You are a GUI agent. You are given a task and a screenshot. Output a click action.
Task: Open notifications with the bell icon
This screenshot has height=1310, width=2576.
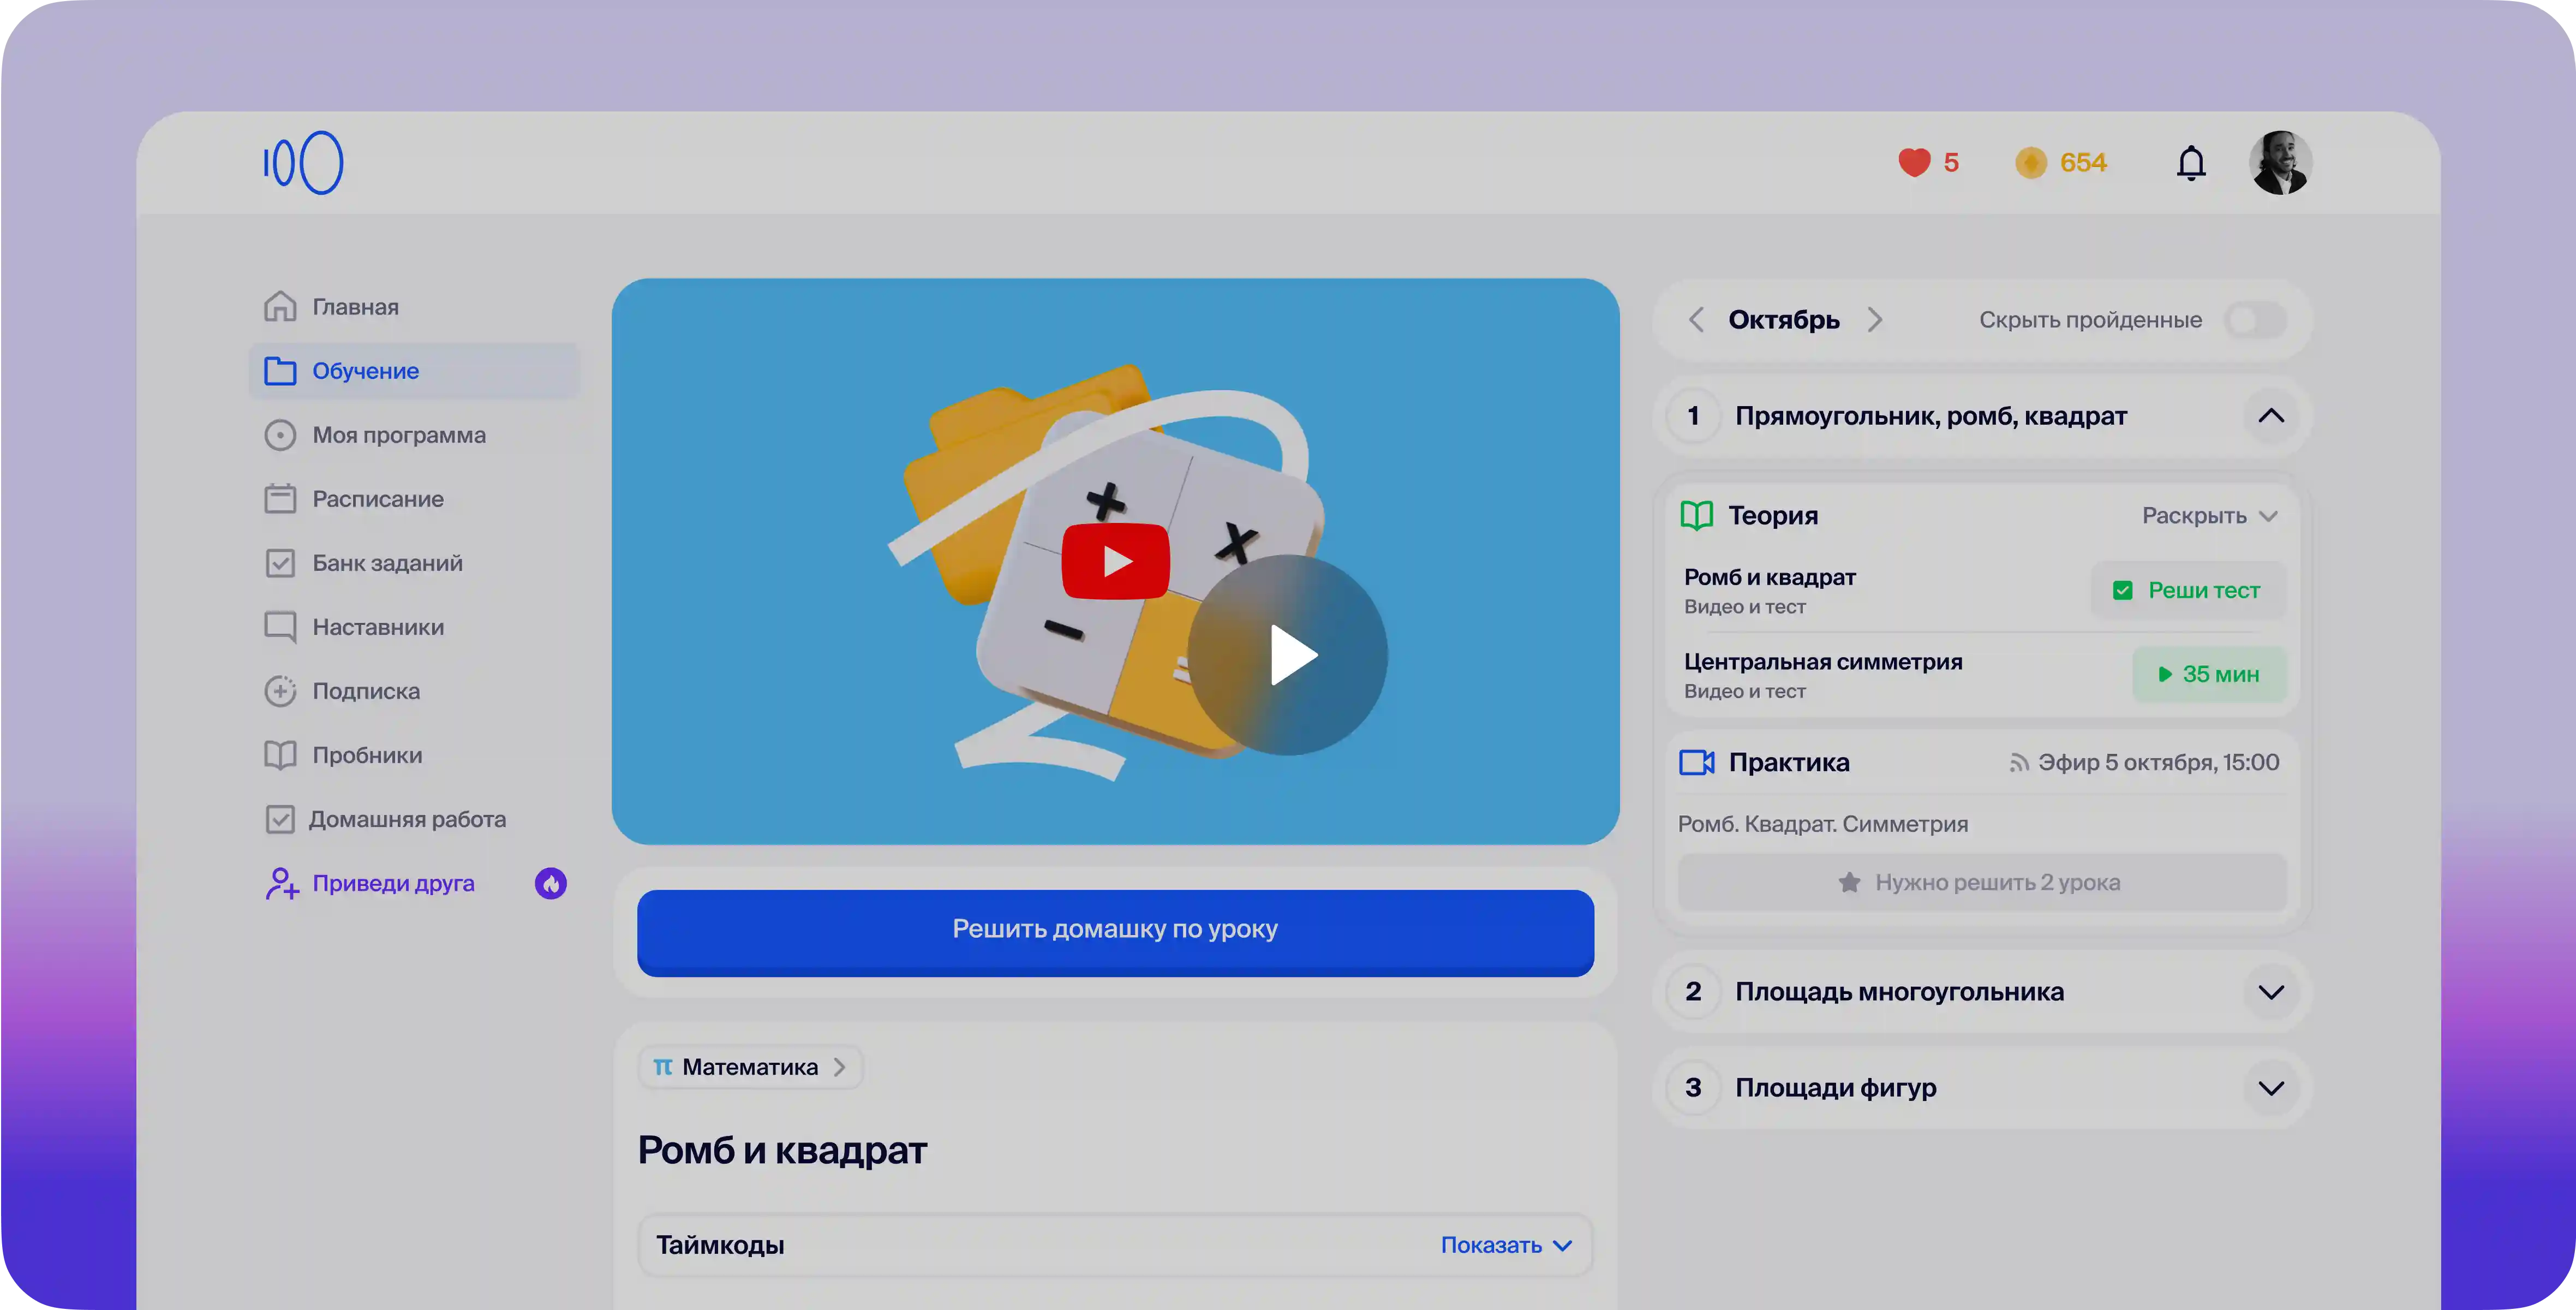[2191, 162]
